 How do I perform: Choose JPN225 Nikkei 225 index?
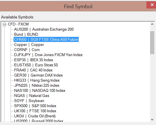coord(37,85)
